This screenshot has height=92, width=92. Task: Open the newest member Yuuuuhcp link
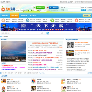(42, 73)
